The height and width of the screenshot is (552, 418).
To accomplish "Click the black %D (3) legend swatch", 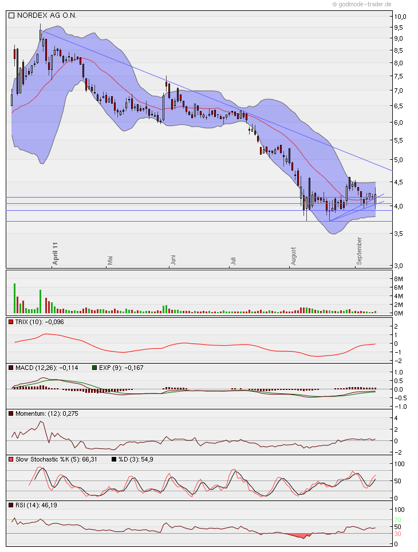I will (114, 459).
